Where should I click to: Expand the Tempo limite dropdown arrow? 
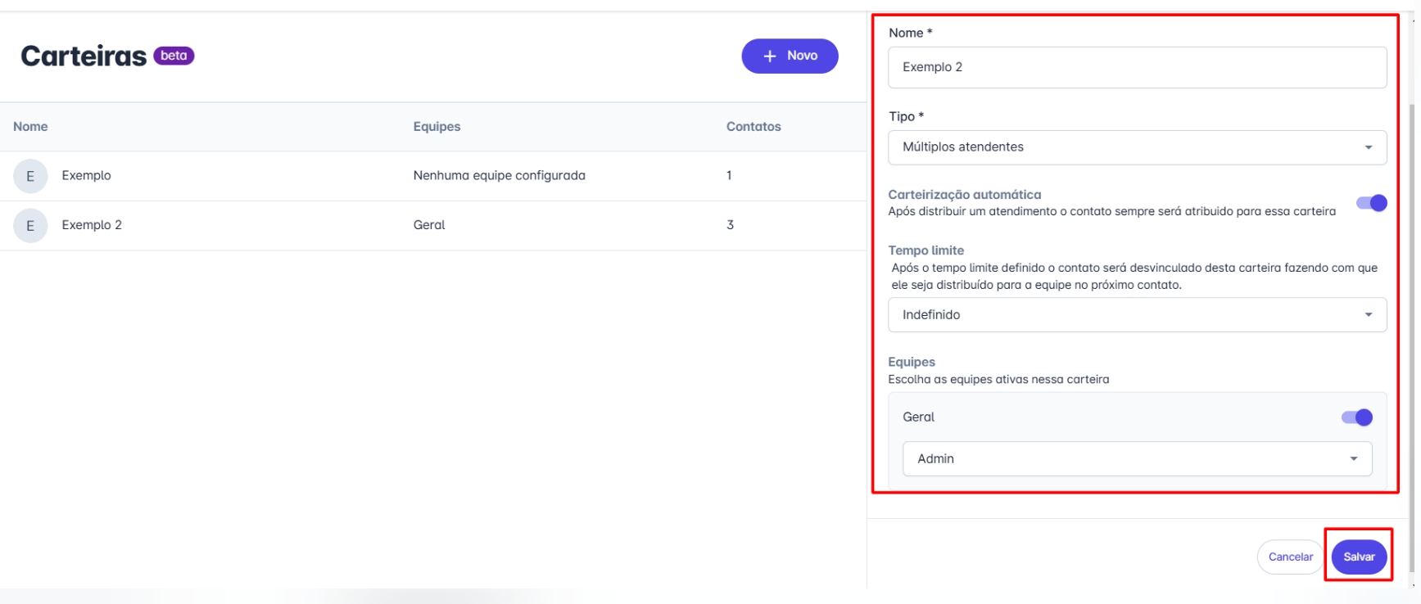1368,315
